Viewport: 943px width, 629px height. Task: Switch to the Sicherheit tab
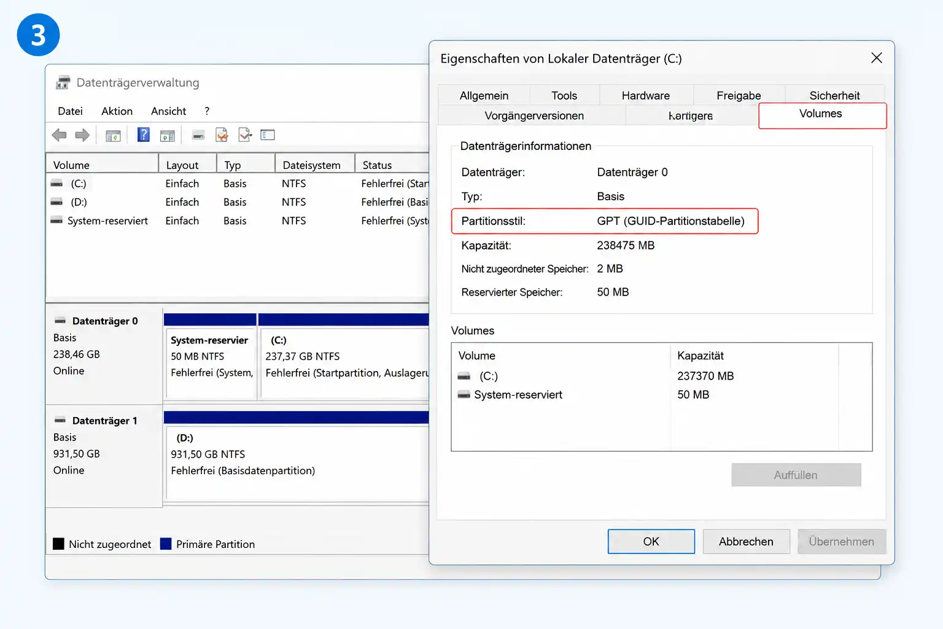click(x=834, y=95)
